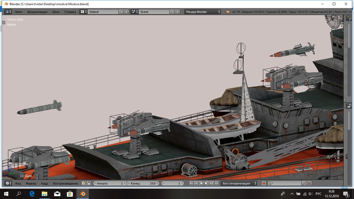Jump to the first frame of timeline
This screenshot has width=354, height=199.
coord(191,183)
